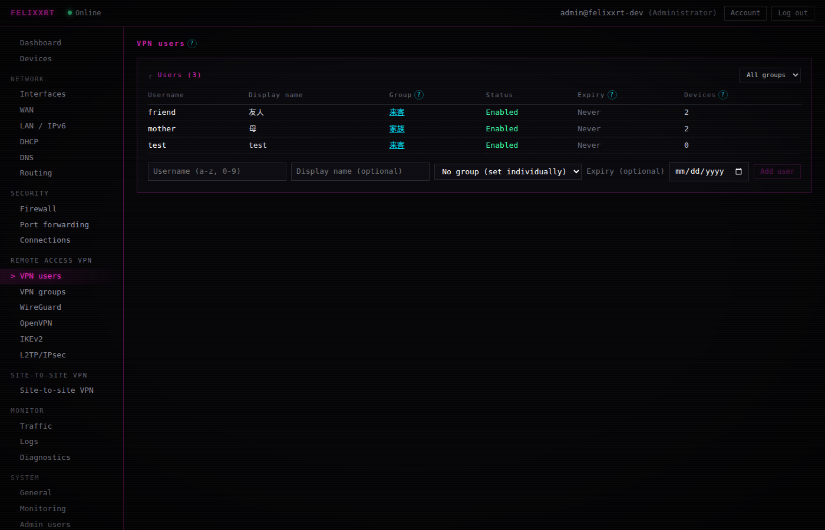Image resolution: width=825 pixels, height=530 pixels.
Task: Click the Log out button
Action: click(793, 13)
